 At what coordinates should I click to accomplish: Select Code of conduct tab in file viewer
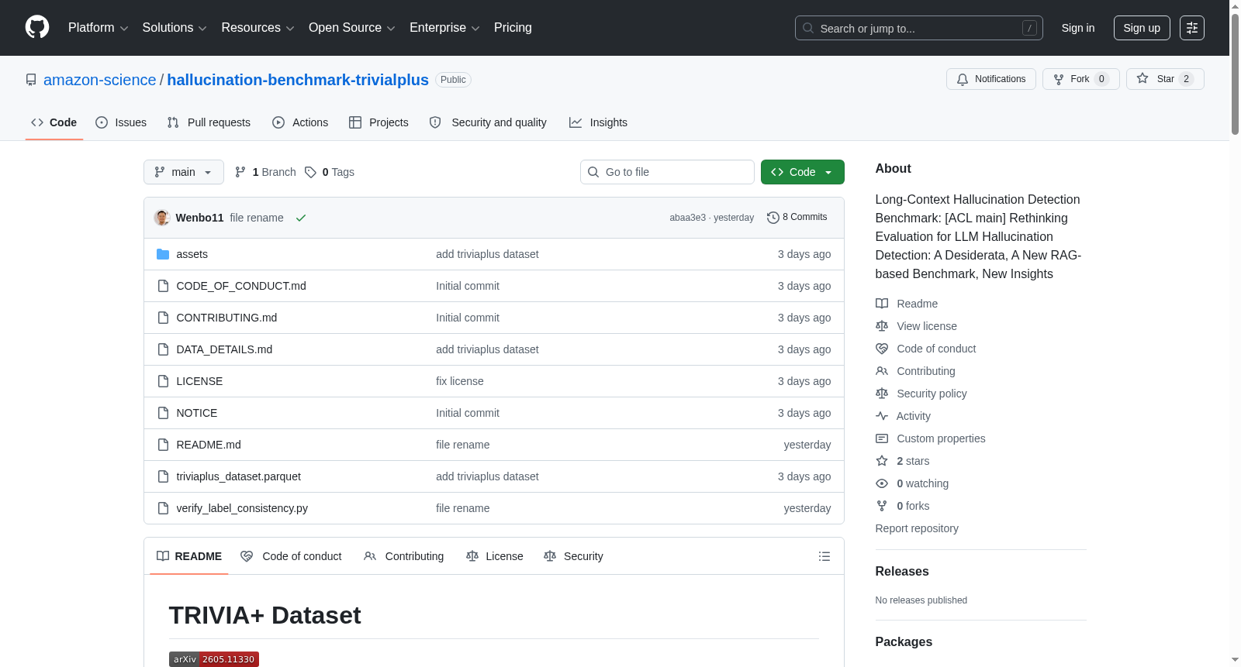(x=291, y=556)
